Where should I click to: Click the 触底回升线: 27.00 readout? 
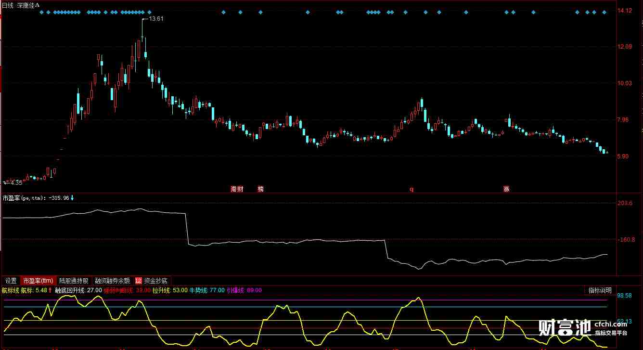coord(78,290)
